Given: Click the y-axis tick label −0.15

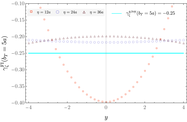Looking at the screenshot, I should tap(18, 20).
